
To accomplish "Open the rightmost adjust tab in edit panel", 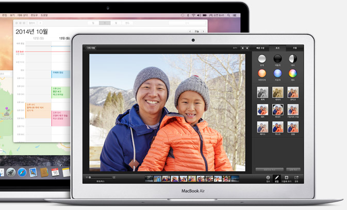I will [294, 47].
